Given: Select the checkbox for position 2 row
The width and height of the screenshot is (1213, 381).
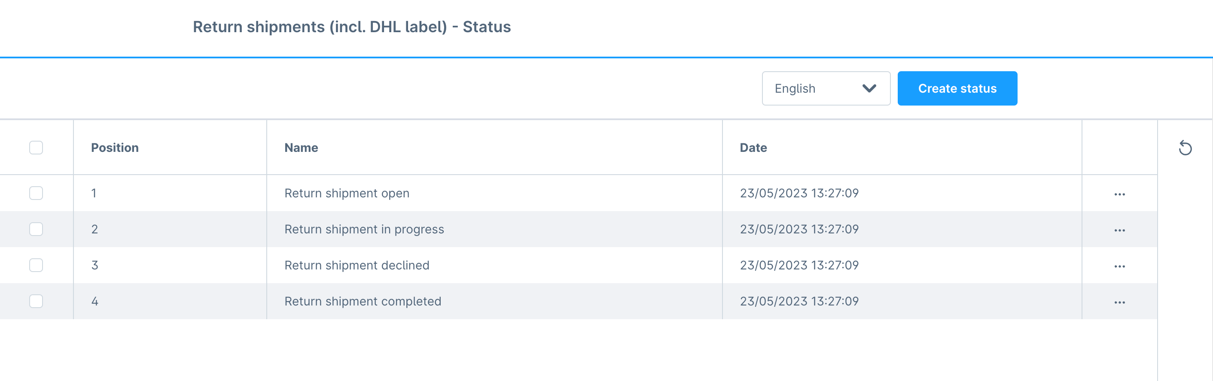Looking at the screenshot, I should click(x=36, y=229).
